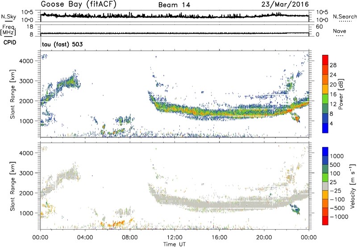Viewport: 357px width, 247px height.
Task: Select the "16:00" time tick label
Action: pos(219,238)
